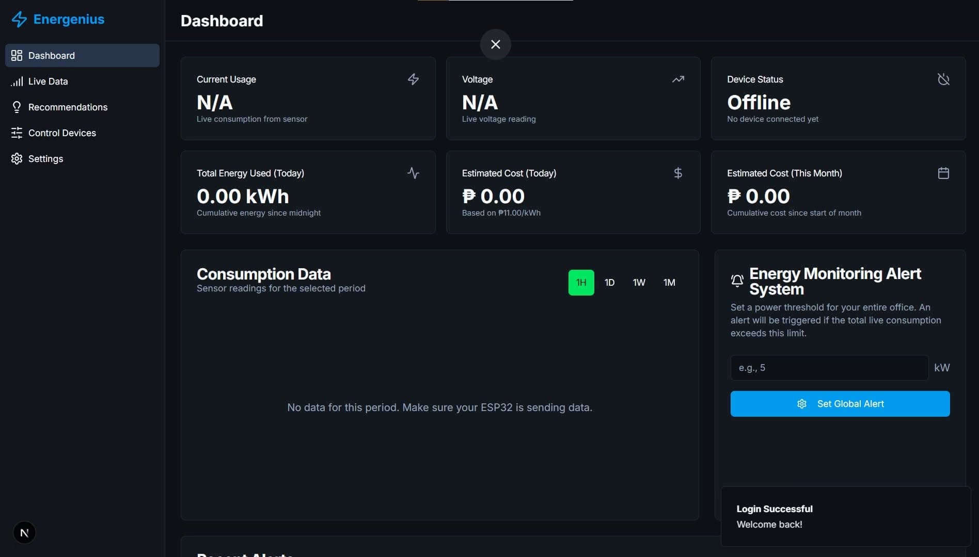The height and width of the screenshot is (557, 979).
Task: Click the Offline device status value
Action: coord(759,102)
